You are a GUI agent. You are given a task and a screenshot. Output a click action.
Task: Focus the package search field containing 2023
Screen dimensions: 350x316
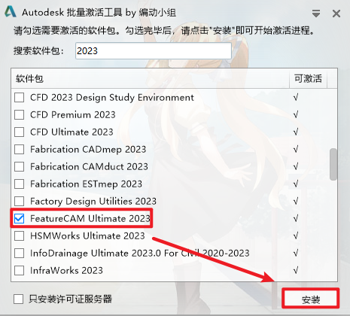[x=154, y=51]
